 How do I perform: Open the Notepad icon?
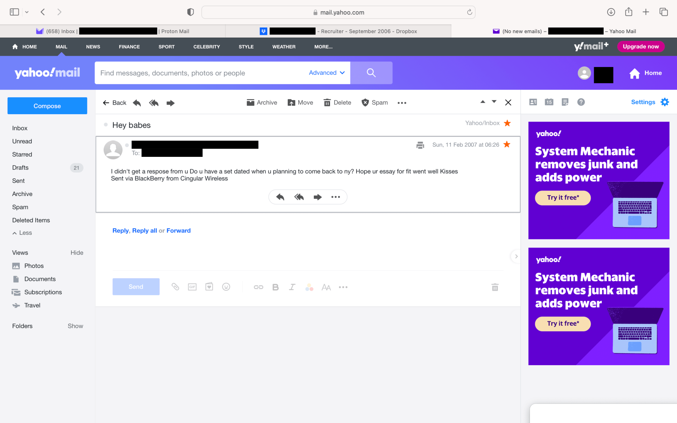pos(565,102)
